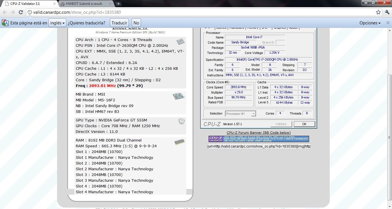Click the GPU Type NVIDIA GeForce GT 555M line
This screenshot has width=392, height=209.
[111, 120]
